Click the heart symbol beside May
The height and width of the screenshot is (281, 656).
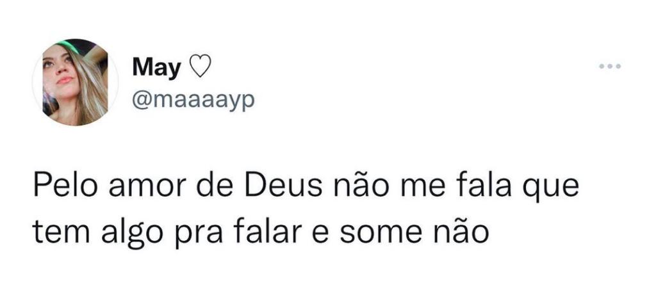[201, 67]
